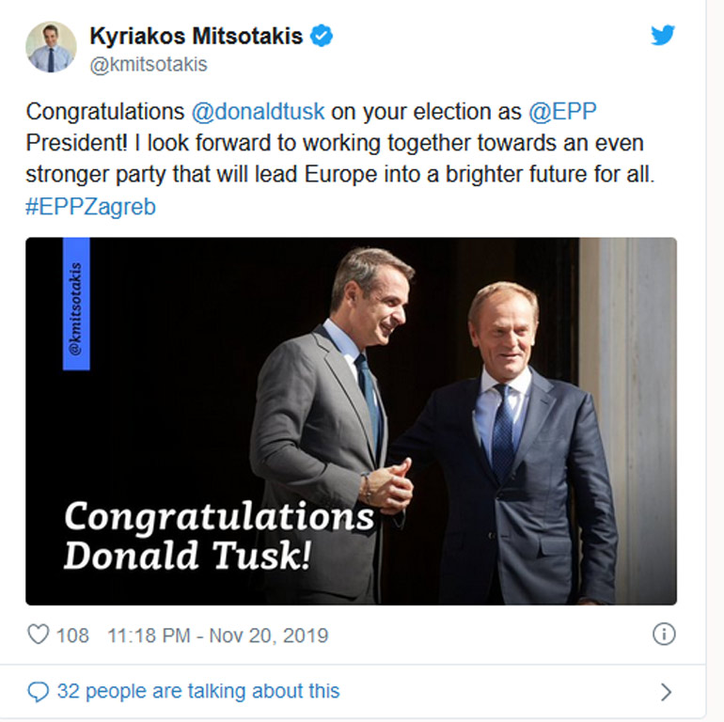The width and height of the screenshot is (724, 722).
Task: Click the Nov 20, 2019 tweet date
Action: [x=269, y=636]
